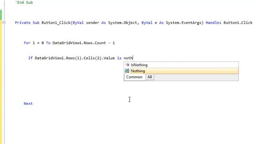This screenshot has height=144, width=257.
Task: Click 'Private Sub' keywords
Action: (x=27, y=23)
